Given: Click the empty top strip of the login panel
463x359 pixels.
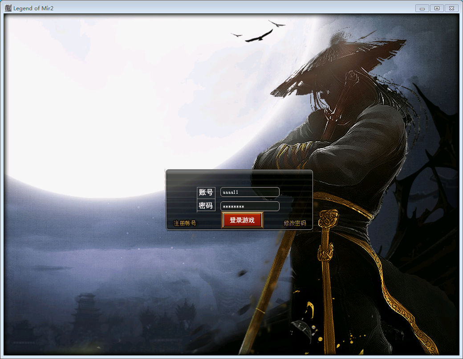Looking at the screenshot, I should [239, 175].
